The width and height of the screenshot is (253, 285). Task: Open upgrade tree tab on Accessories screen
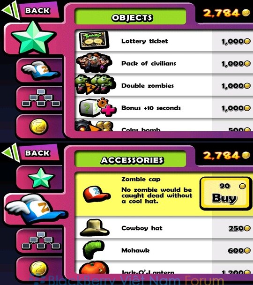40,240
